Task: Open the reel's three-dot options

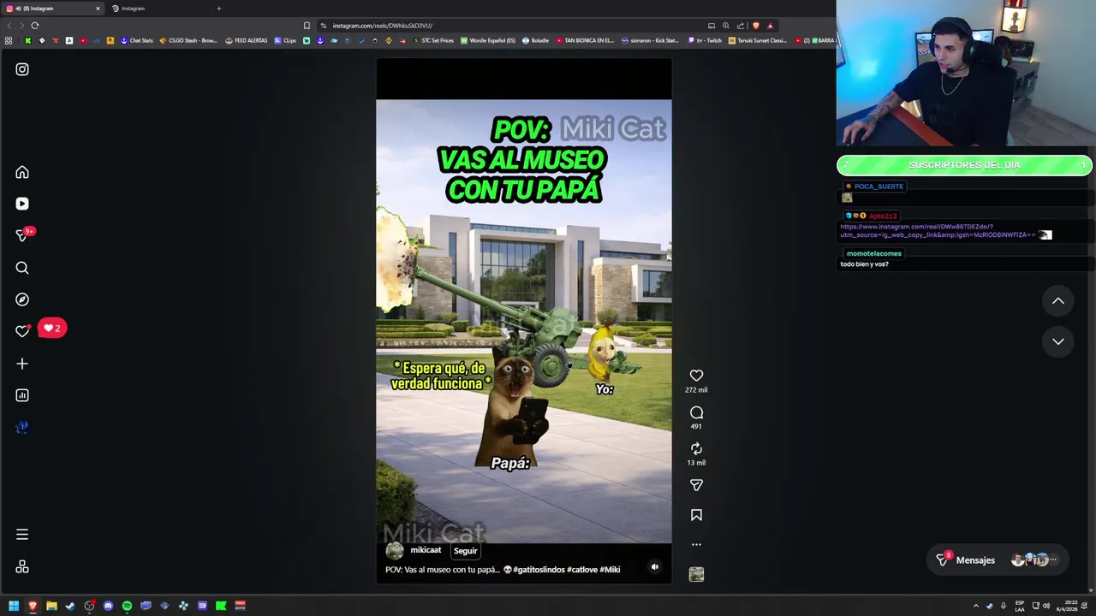Action: click(x=696, y=544)
